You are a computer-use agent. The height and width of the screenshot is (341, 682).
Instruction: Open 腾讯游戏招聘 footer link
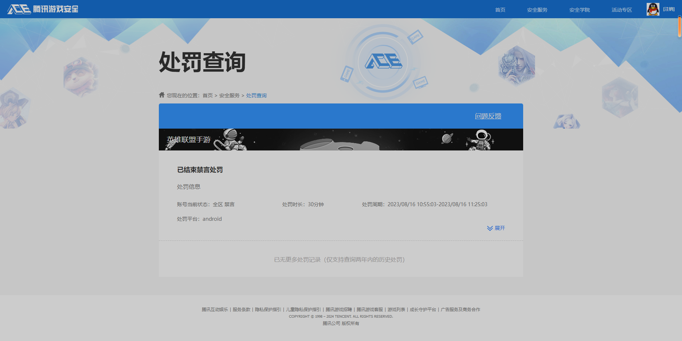[339, 310]
